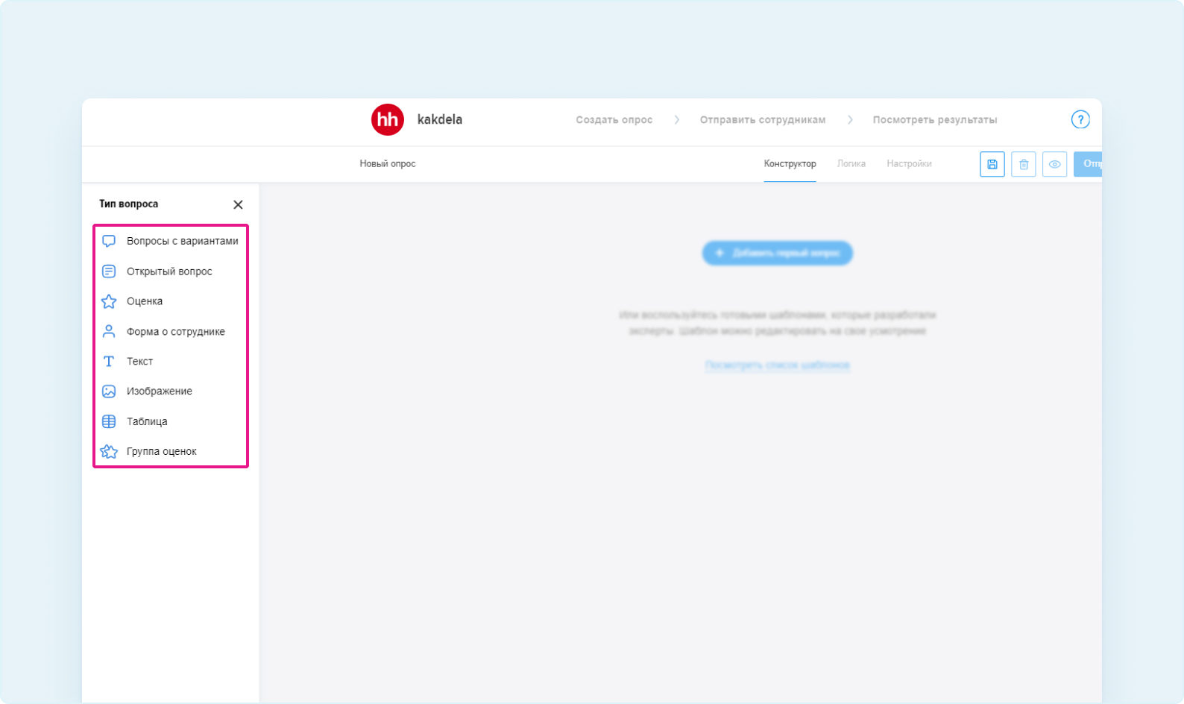
Task: Click the double star icon for rating group
Action: [109, 451]
